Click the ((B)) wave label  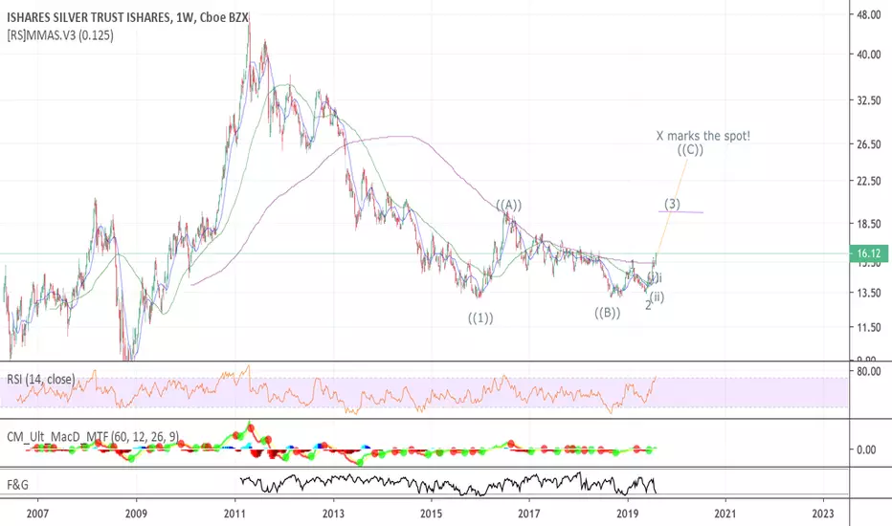click(x=607, y=313)
